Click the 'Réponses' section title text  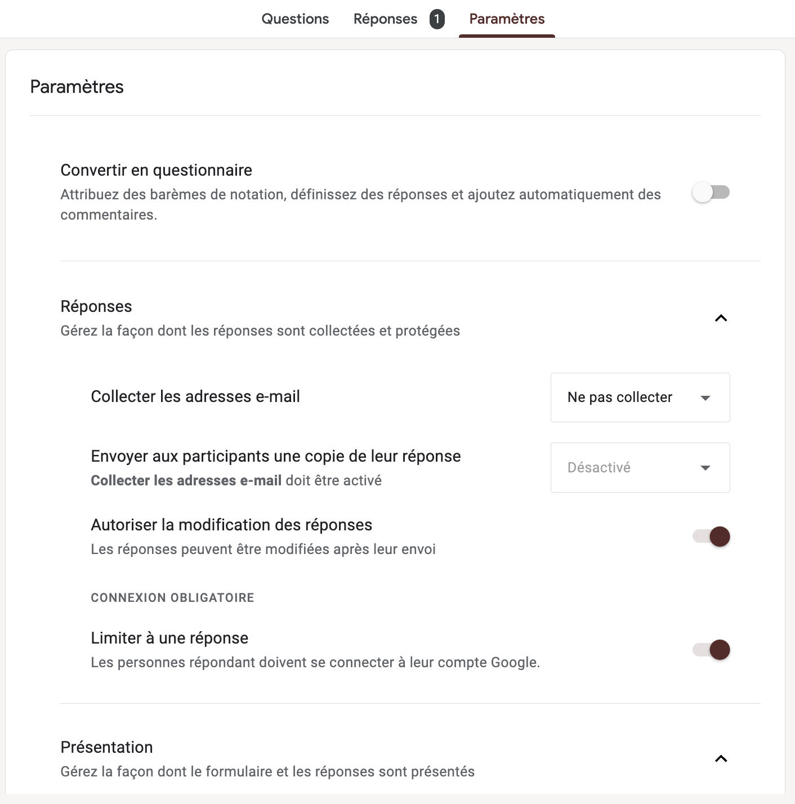96,306
